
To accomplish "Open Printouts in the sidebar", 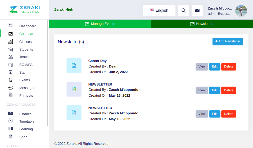I will point(26,95).
